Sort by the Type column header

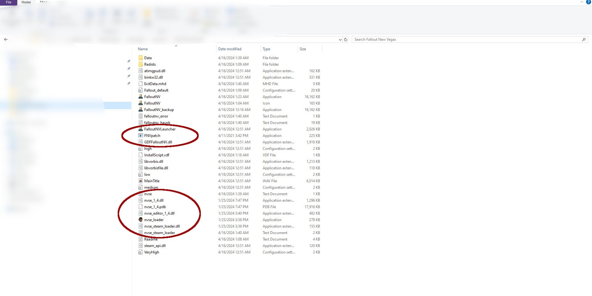[266, 49]
